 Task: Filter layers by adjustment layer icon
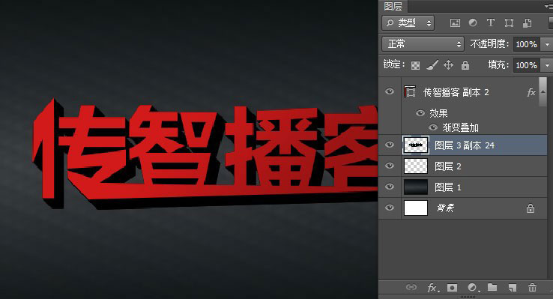point(473,23)
